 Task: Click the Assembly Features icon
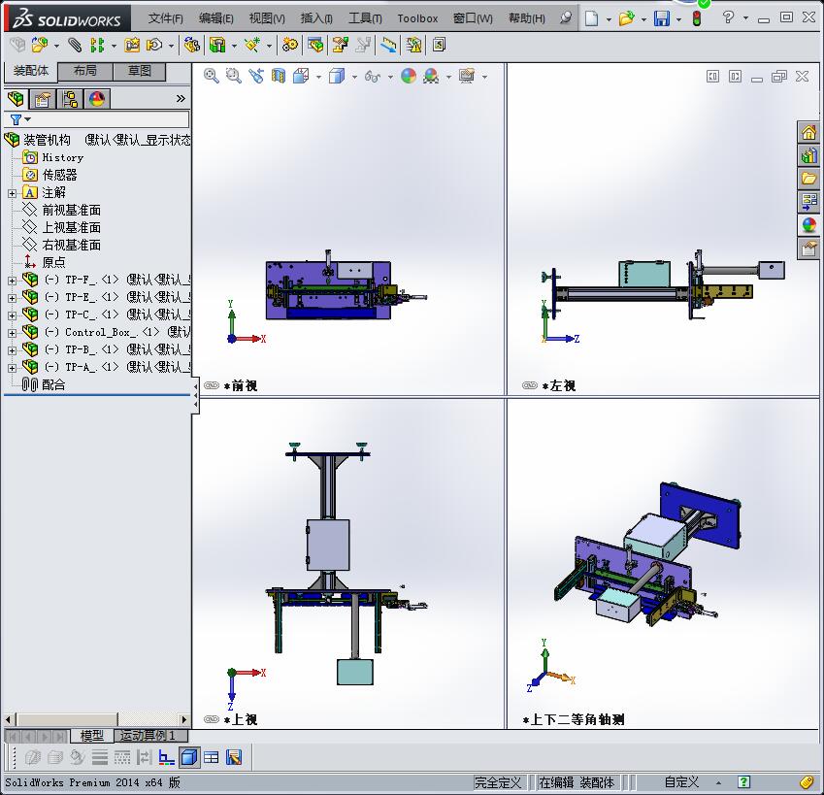coord(217,46)
